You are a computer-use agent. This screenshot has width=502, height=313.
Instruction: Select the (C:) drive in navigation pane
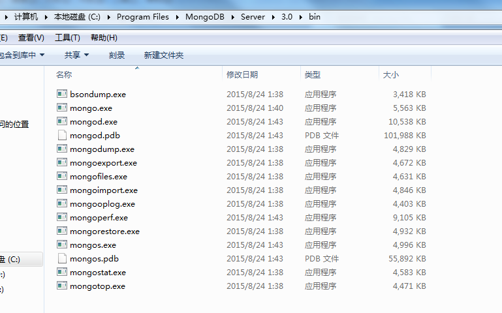tap(21, 259)
